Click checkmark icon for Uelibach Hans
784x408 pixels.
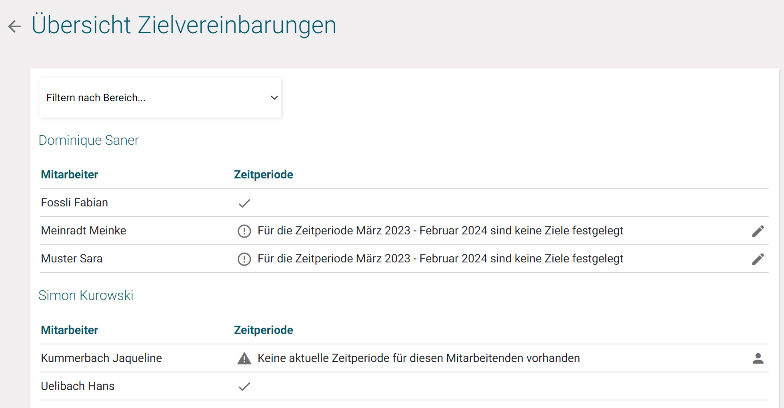point(244,386)
